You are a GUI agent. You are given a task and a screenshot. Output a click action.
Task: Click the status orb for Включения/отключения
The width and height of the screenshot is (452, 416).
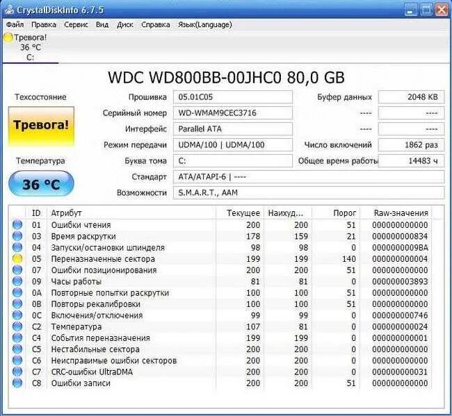pyautogui.click(x=17, y=315)
